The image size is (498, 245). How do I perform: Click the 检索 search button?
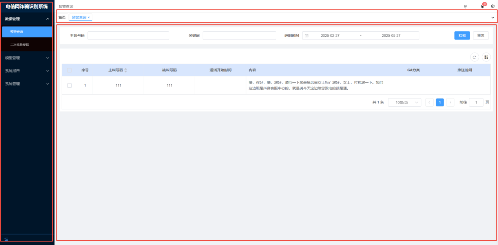point(462,36)
